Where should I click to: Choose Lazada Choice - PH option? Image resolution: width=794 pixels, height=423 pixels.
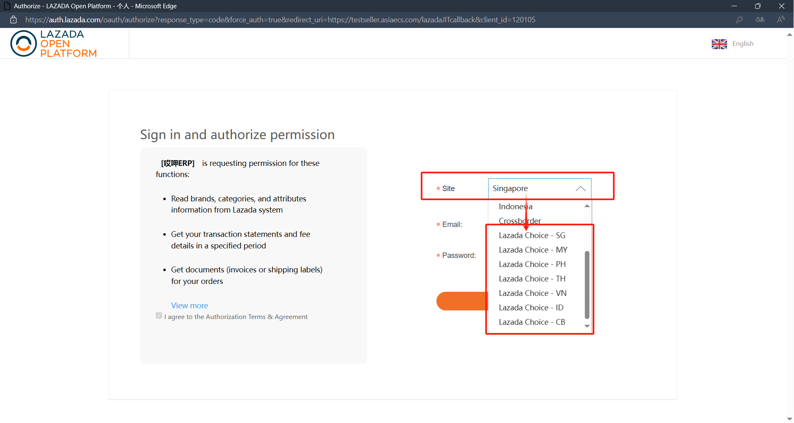point(532,264)
